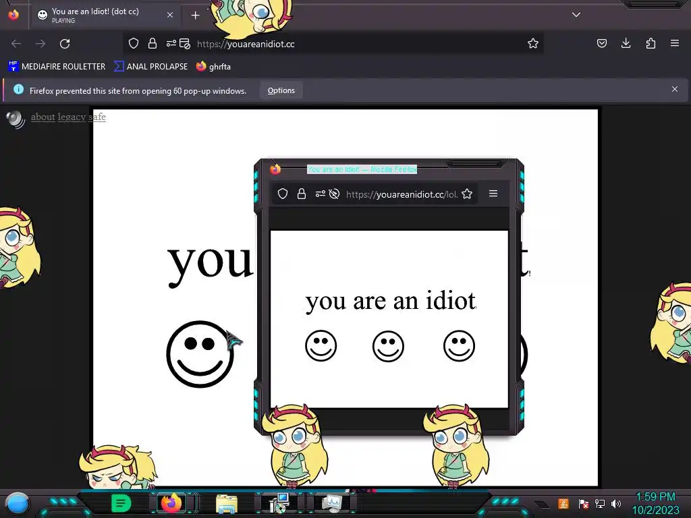
Task: Close the 'You are an Idiot! (dot cc)' tab
Action: pyautogui.click(x=170, y=15)
